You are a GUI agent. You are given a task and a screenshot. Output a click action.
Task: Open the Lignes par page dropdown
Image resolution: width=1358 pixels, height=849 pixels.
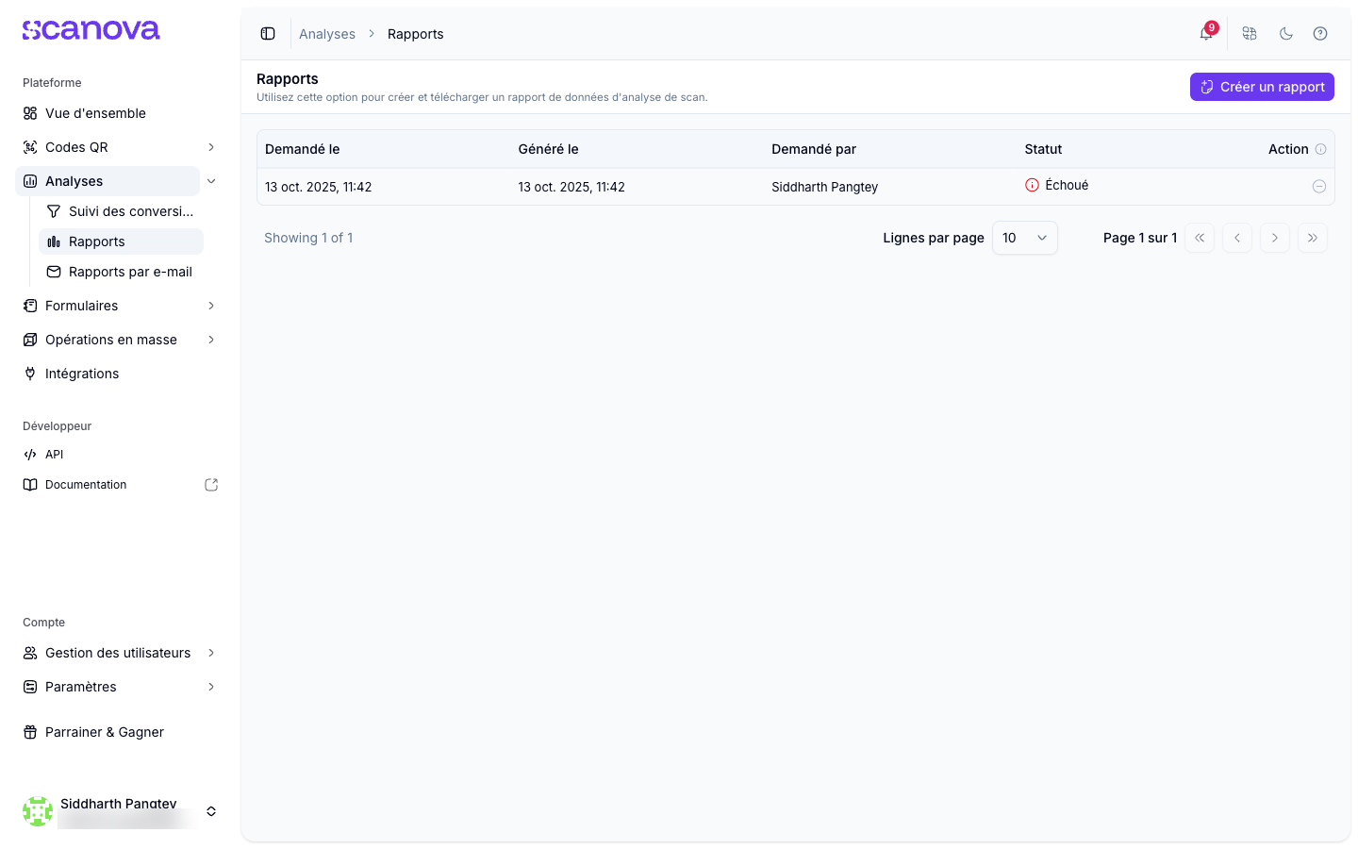click(1025, 238)
